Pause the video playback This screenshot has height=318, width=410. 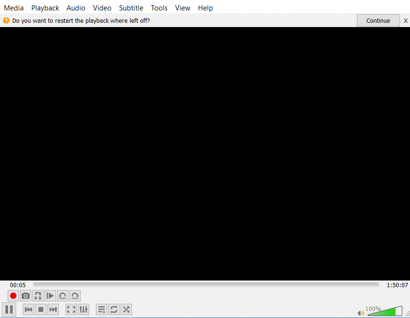tap(9, 309)
